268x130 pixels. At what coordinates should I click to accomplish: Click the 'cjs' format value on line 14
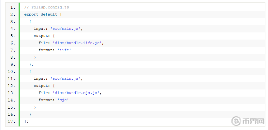click(63, 100)
